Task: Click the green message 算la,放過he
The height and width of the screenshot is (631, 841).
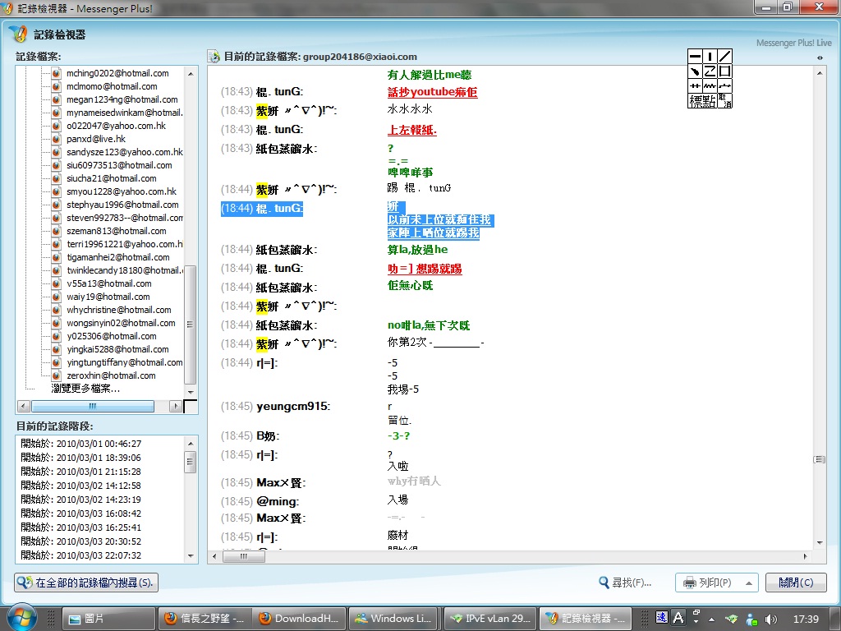Action: coord(417,250)
